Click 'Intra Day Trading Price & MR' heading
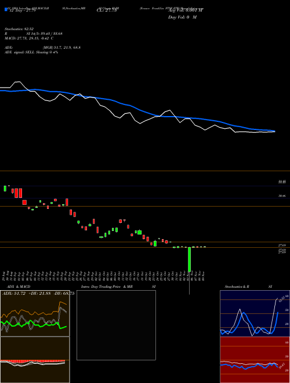Image resolution: width=290 pixels, height=383 pixels. [x=107, y=287]
